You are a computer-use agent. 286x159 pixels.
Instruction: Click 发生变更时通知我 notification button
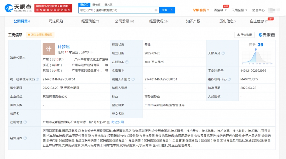[40, 35]
